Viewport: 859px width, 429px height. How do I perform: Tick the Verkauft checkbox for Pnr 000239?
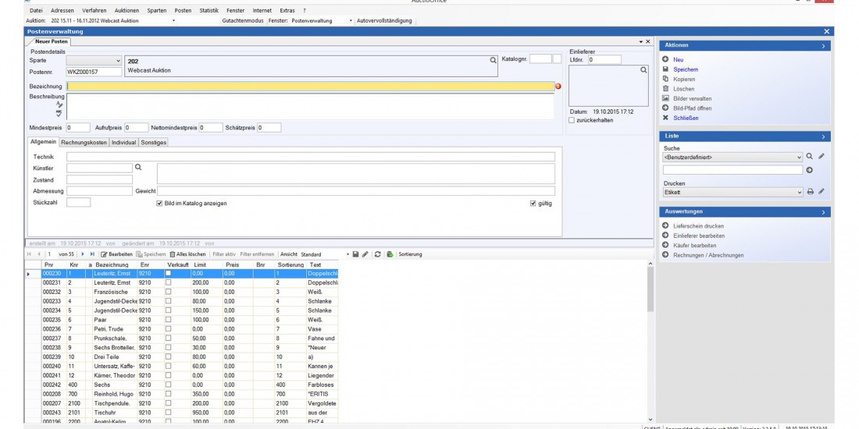tap(169, 356)
